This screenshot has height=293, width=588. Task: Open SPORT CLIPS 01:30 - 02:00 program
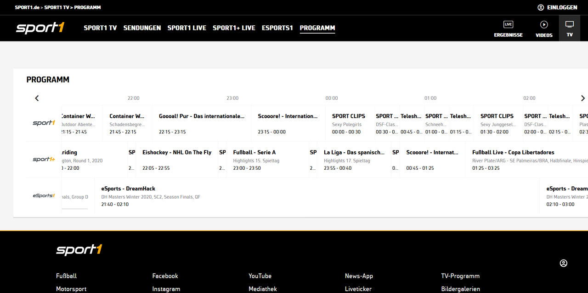[x=498, y=124]
